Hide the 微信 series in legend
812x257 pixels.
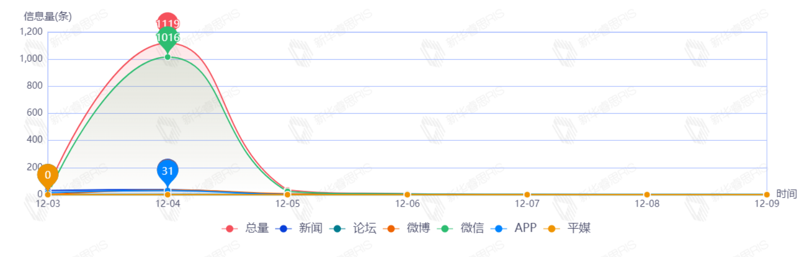[461, 228]
